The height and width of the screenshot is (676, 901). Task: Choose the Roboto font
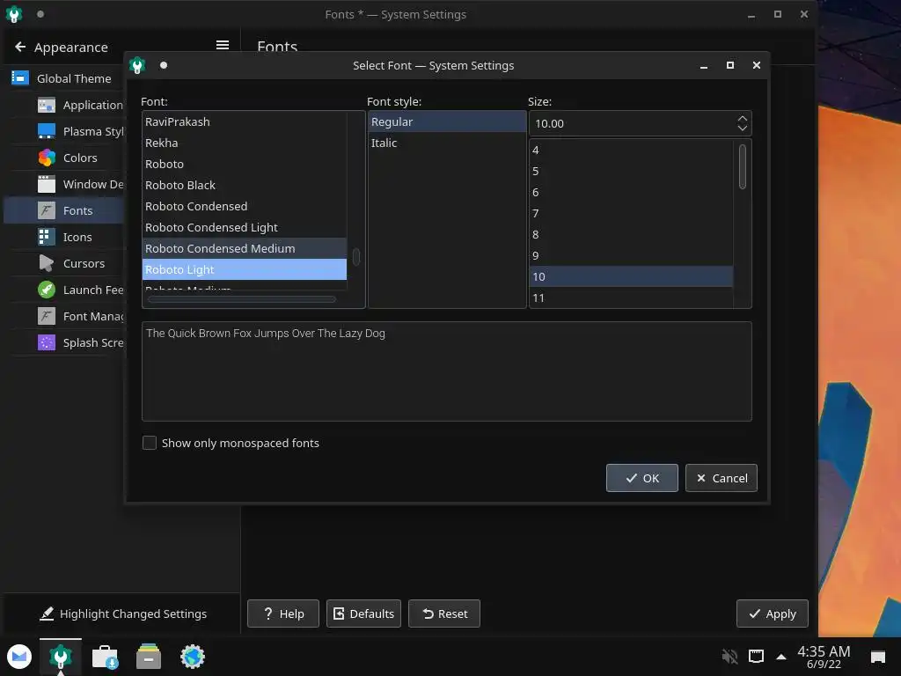click(245, 164)
